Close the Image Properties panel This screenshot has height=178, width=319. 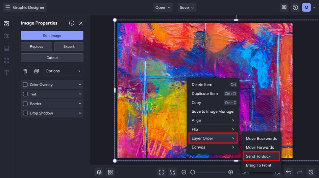81,23
